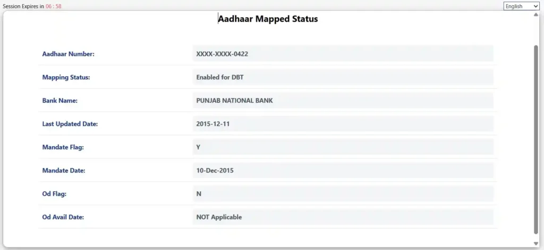Image resolution: width=544 pixels, height=250 pixels.
Task: Click the Mandate Flag value Y
Action: 343,147
